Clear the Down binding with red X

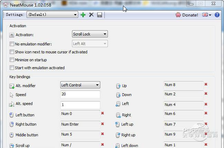[x=206, y=94]
